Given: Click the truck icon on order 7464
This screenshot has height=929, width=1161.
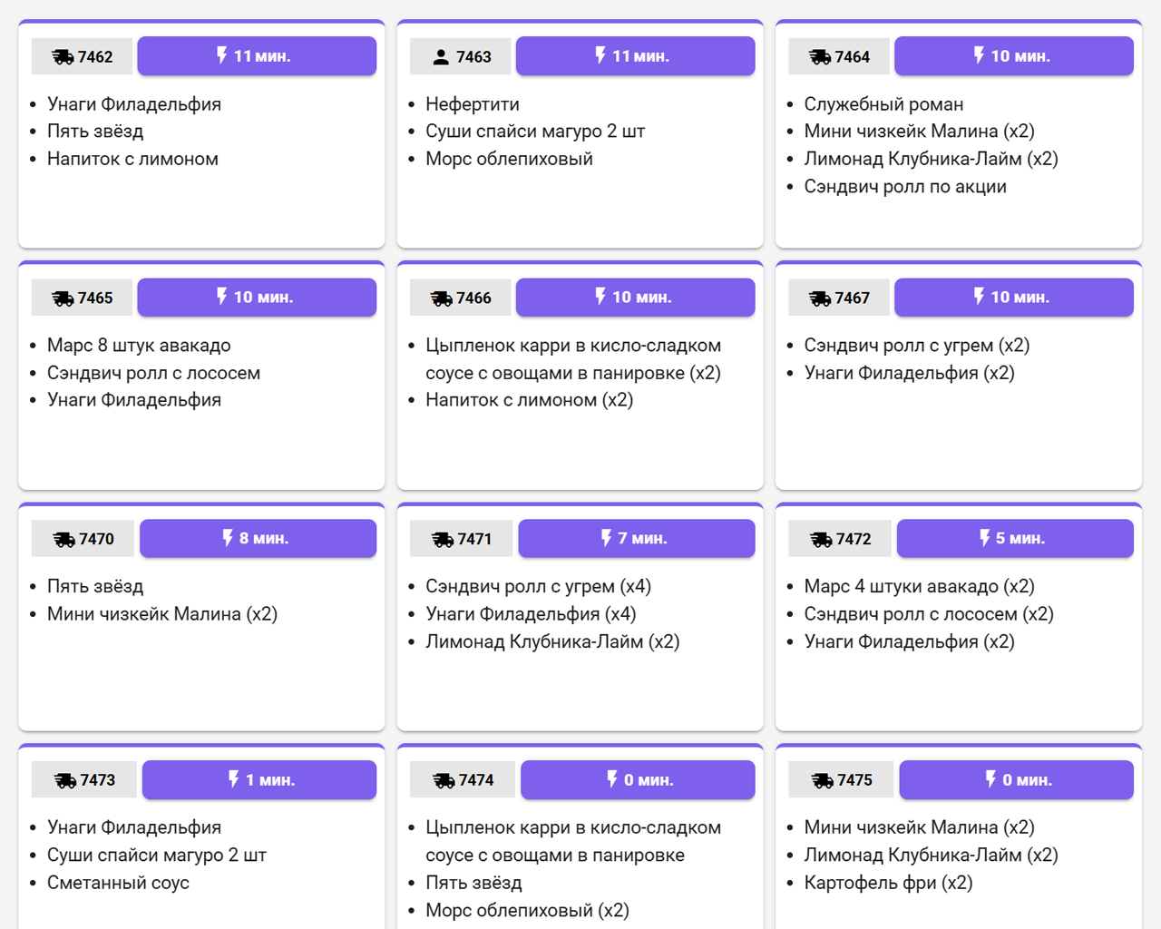Looking at the screenshot, I should click(820, 57).
